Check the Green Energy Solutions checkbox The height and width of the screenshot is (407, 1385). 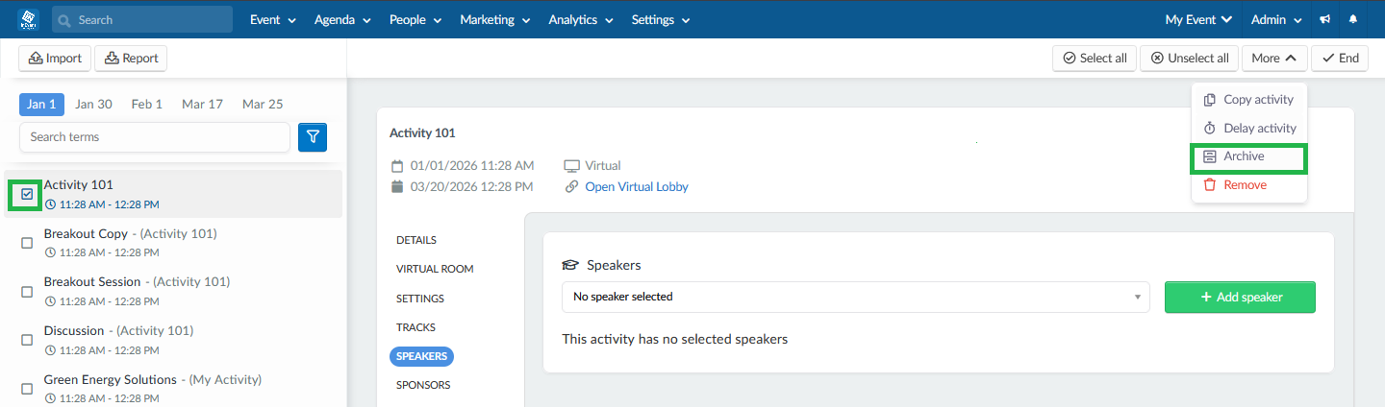tap(27, 389)
